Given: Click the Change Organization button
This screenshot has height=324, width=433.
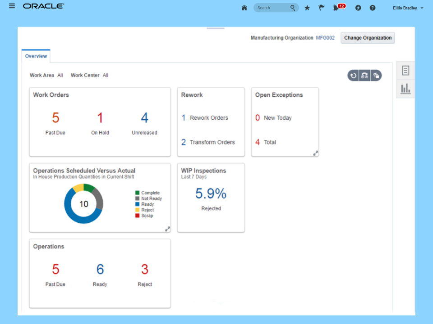Looking at the screenshot, I should coord(368,38).
